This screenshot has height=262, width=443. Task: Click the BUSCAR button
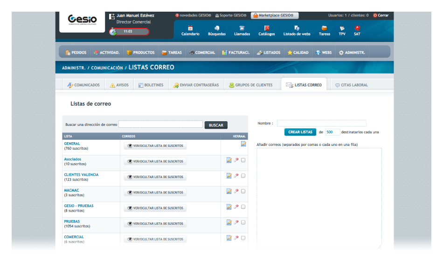coord(216,125)
